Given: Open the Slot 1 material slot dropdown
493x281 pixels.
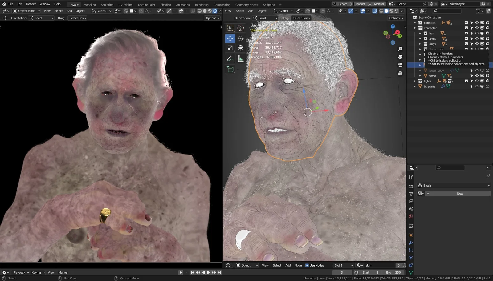Looking at the screenshot, I should point(343,265).
